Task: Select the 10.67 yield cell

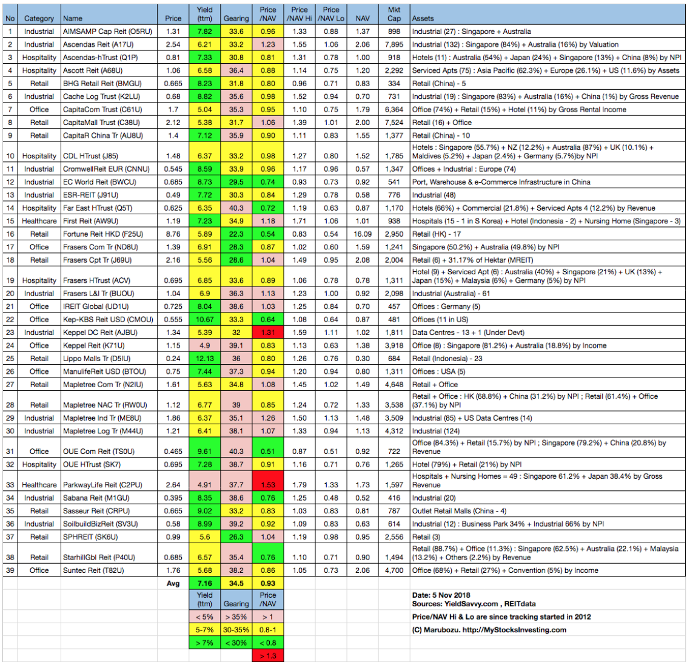Action: (x=204, y=319)
